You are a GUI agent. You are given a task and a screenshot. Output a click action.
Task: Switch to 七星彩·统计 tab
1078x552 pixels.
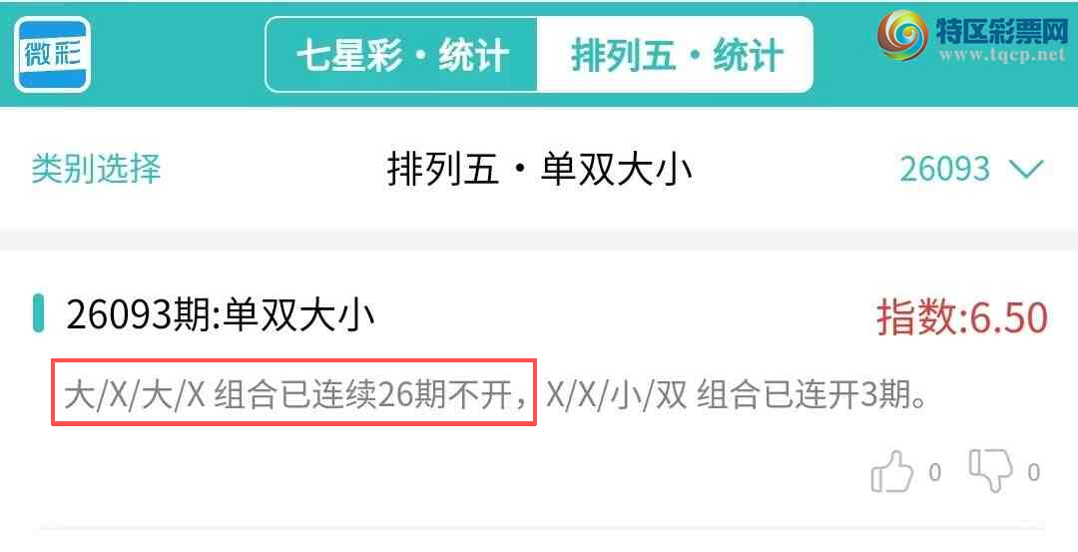[x=401, y=55]
